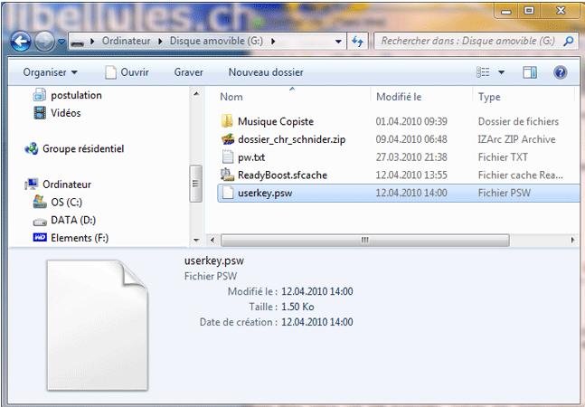
Task: Expand the view options dropdown arrow
Action: 502,72
